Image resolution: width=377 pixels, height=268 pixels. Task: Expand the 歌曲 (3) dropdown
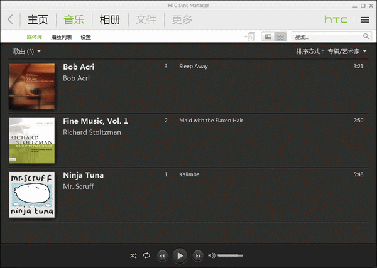26,51
